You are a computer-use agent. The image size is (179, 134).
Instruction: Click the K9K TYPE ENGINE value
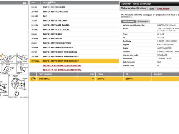(165, 45)
